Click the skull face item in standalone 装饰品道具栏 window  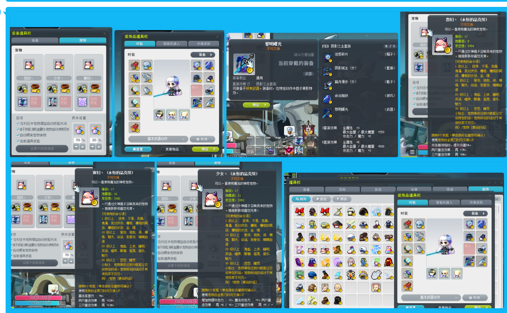click(147, 65)
